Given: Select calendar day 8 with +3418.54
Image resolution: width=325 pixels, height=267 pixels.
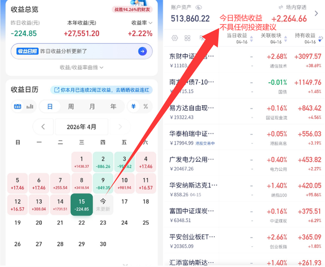Looking at the screenshot, I should coord(82,183).
